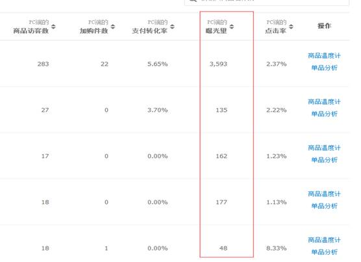Click the 支付转化率 column header
Image resolution: width=361 pixels, height=262 pixels.
click(149, 31)
